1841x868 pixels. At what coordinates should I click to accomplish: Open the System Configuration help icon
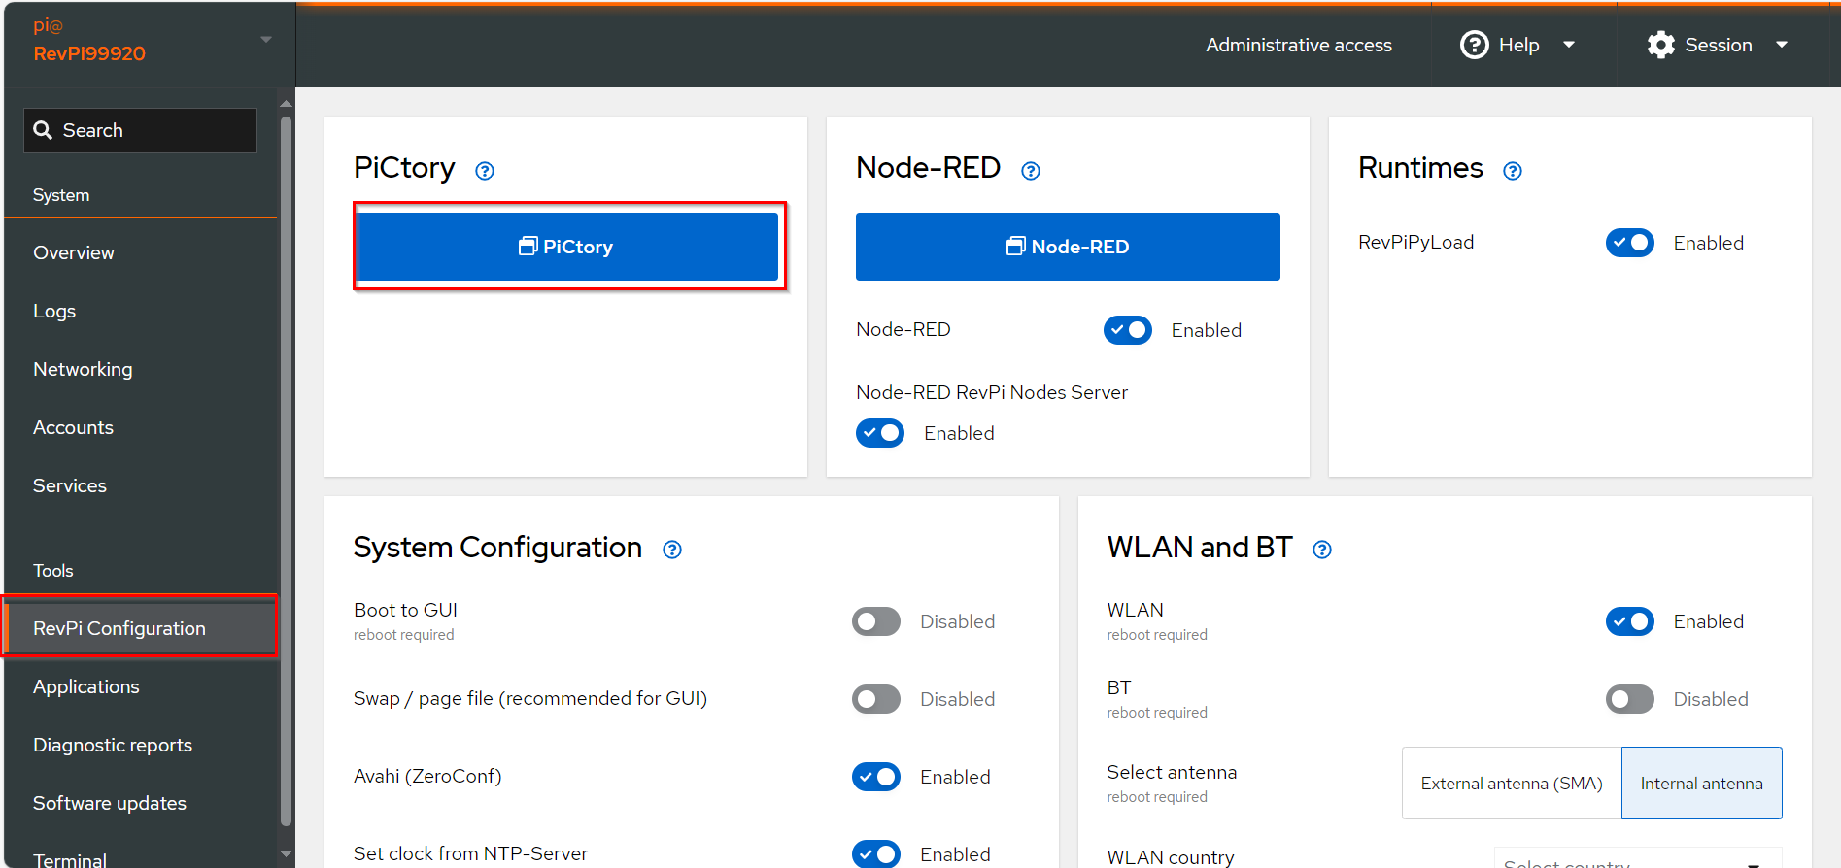tap(672, 550)
